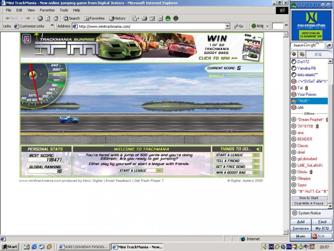The width and height of the screenshot is (334, 251).
Task: Click the Stop icon in the browser toolbar
Action: pyautogui.click(x=40, y=18)
